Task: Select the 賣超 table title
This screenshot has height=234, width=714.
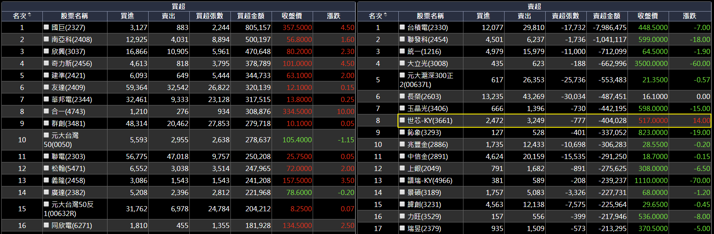Action: point(535,6)
